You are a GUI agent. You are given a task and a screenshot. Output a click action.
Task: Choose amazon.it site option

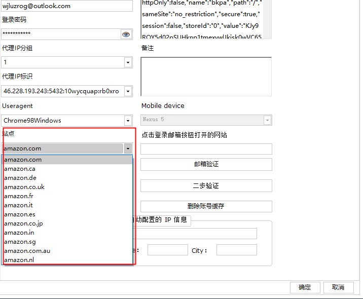point(67,205)
